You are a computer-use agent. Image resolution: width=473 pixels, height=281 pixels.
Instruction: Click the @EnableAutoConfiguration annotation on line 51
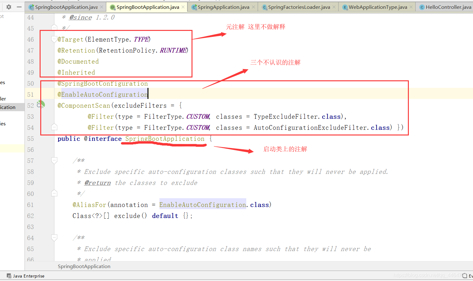tap(103, 95)
